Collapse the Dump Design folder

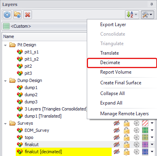pos(6,81)
